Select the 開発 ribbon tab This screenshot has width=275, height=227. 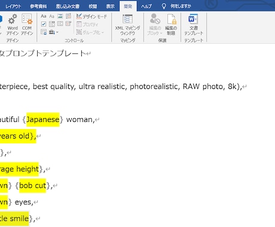click(x=128, y=7)
